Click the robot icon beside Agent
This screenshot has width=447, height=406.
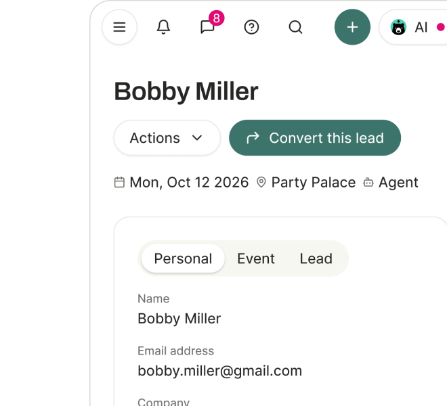coord(368,182)
